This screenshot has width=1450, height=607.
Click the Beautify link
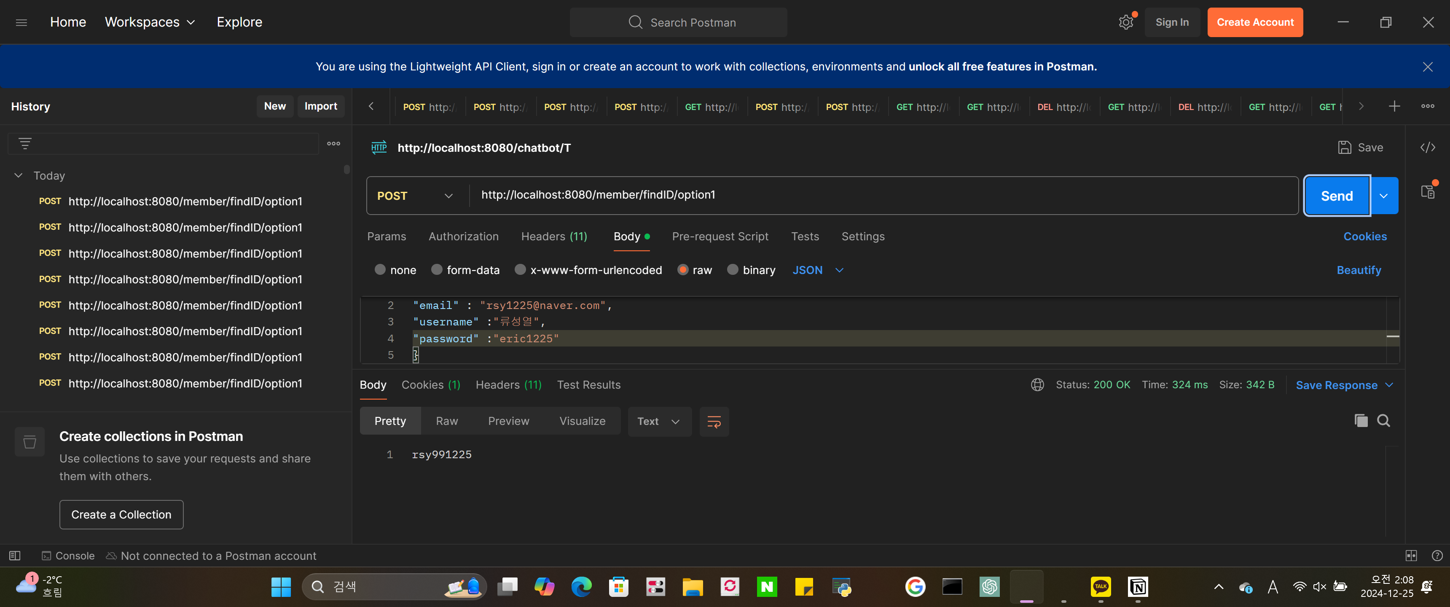[1359, 270]
